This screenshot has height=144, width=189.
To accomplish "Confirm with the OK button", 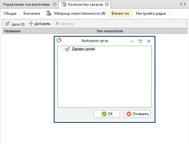I will pos(107,114).
